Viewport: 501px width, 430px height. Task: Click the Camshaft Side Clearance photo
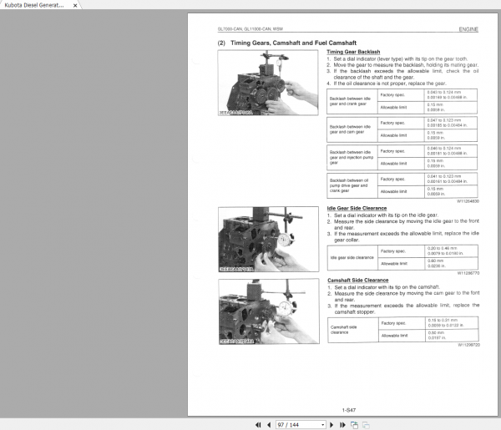269,311
